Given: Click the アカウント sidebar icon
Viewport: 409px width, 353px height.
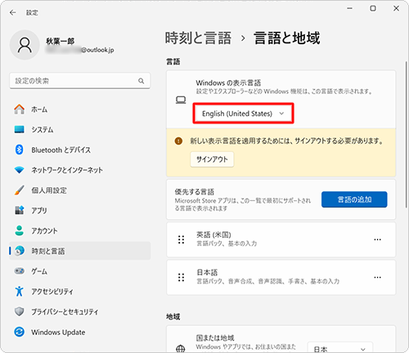Looking at the screenshot, I should point(19,230).
